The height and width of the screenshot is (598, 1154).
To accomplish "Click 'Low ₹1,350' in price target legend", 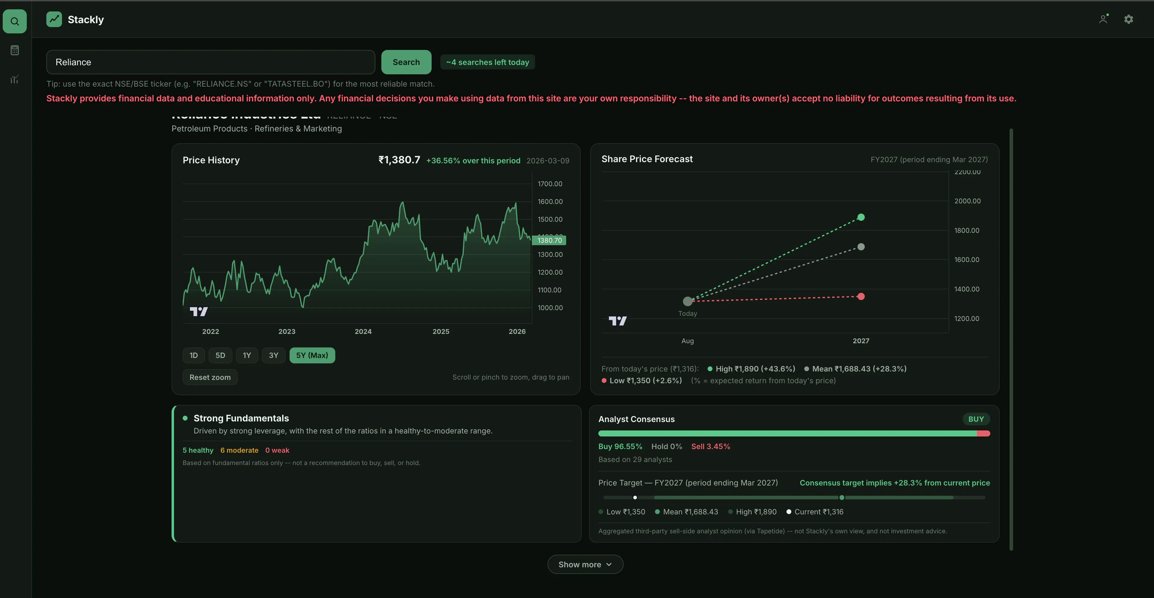I will pos(622,512).
